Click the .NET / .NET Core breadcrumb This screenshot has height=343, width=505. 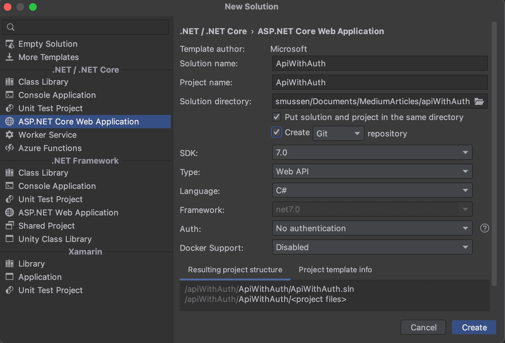coord(213,31)
